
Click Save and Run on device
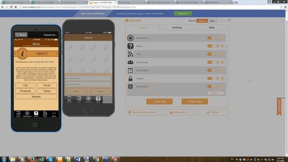click(x=142, y=112)
